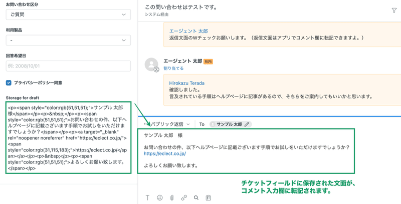The height and width of the screenshot is (204, 401).
Task: Open the text formatting T icon
Action: coord(147,197)
